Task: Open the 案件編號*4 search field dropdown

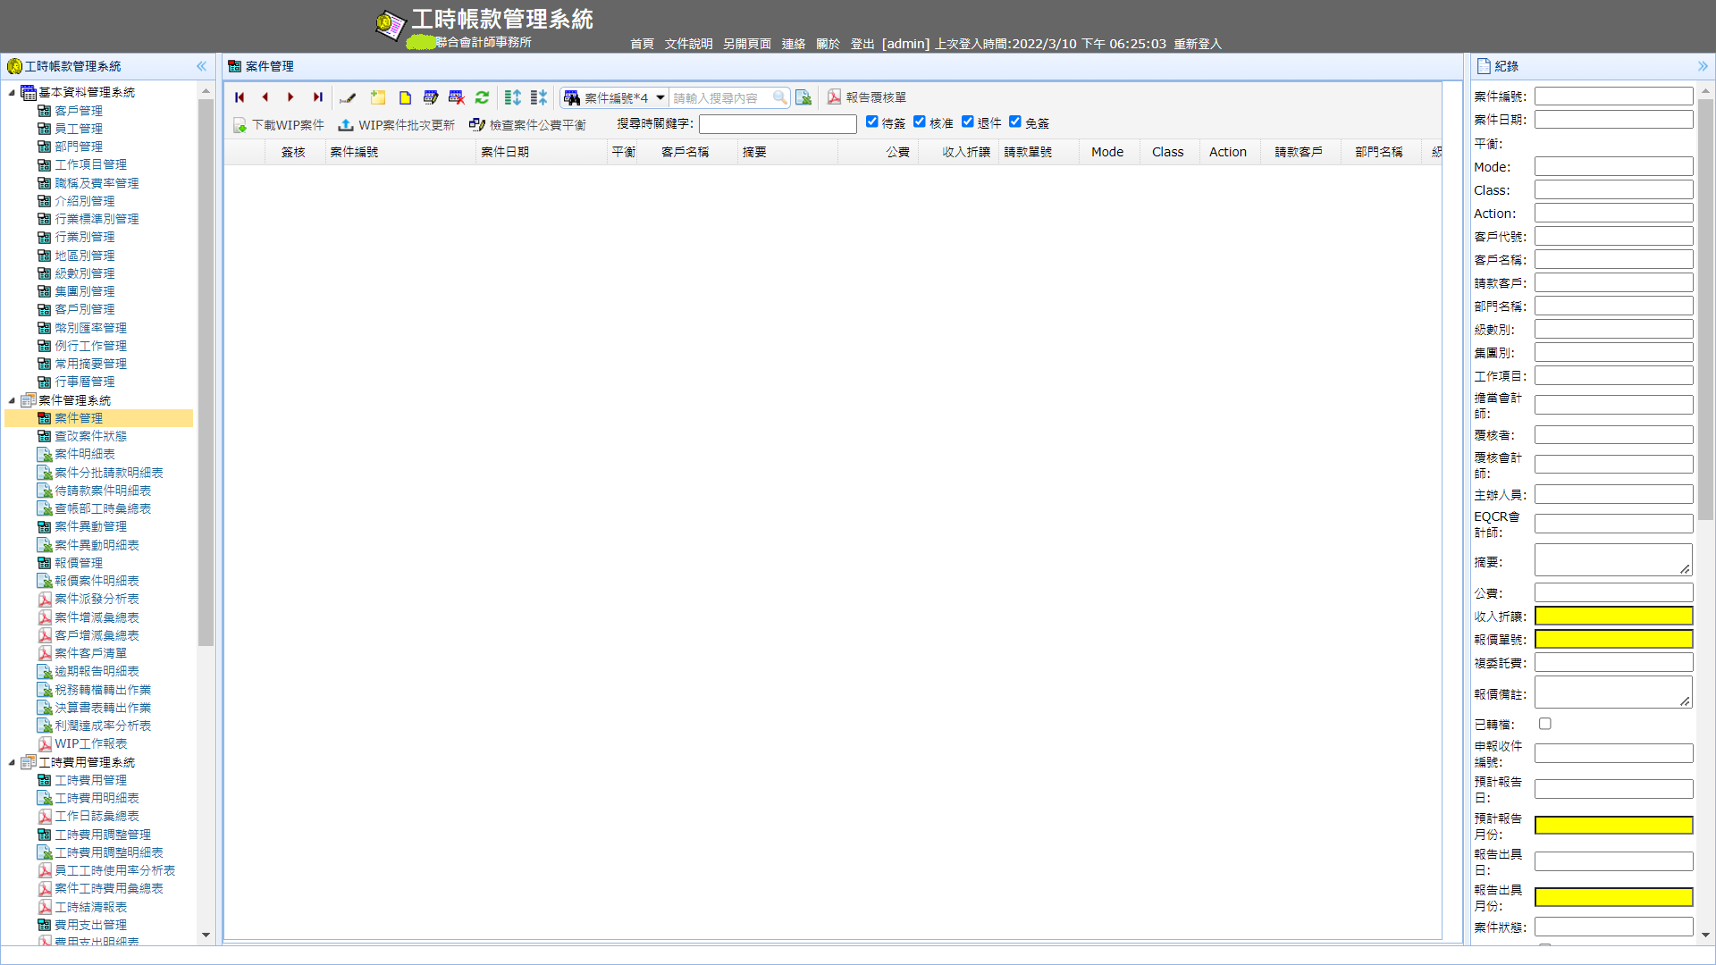Action: [660, 97]
